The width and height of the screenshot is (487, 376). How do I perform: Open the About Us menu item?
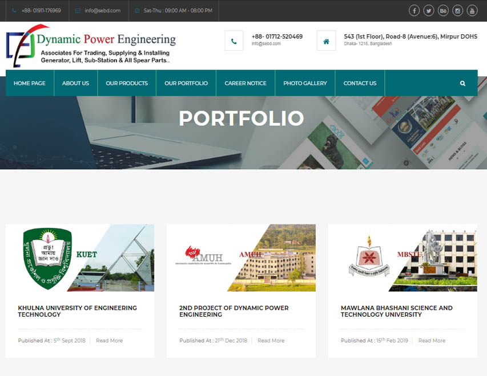(x=75, y=83)
